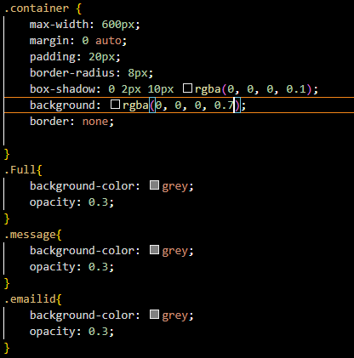
Task: Click grey swatch in .Full rule
Action: pyautogui.click(x=154, y=185)
